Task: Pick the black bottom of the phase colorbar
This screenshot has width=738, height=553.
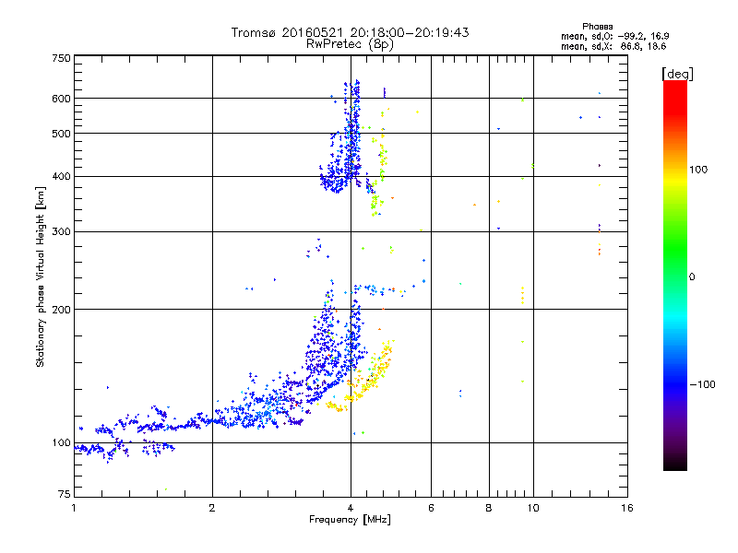Action: click(675, 464)
